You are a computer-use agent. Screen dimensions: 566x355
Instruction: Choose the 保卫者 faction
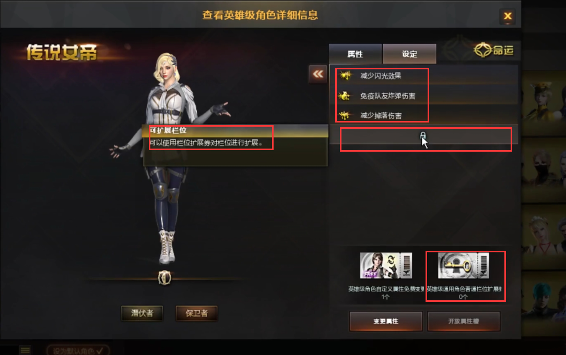pyautogui.click(x=197, y=313)
